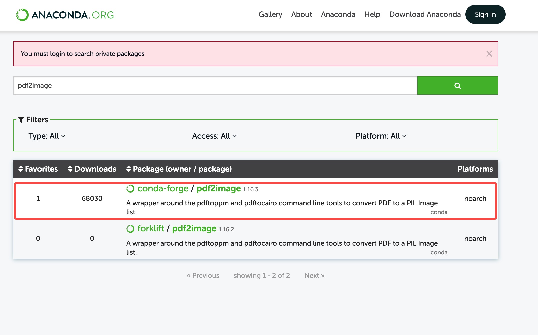Open the Type: All dropdown

(x=47, y=136)
